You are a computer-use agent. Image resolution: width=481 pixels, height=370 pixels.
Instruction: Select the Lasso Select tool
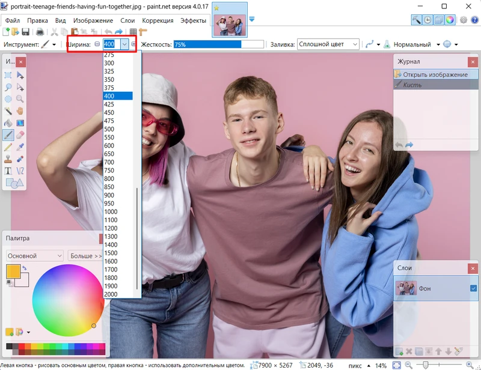click(x=8, y=87)
